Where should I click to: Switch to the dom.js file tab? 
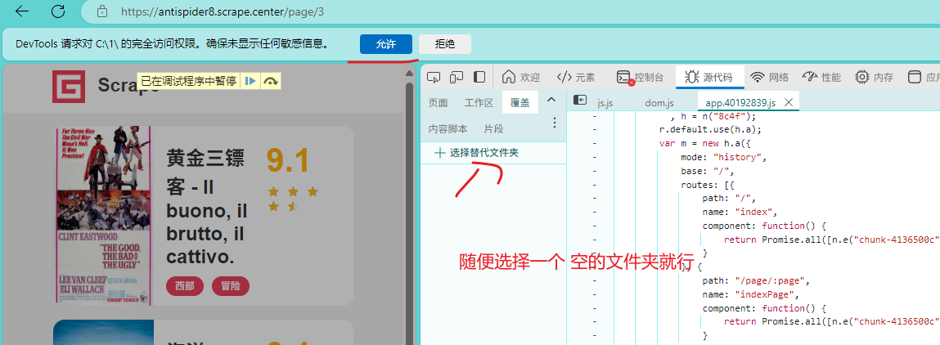[x=659, y=103]
